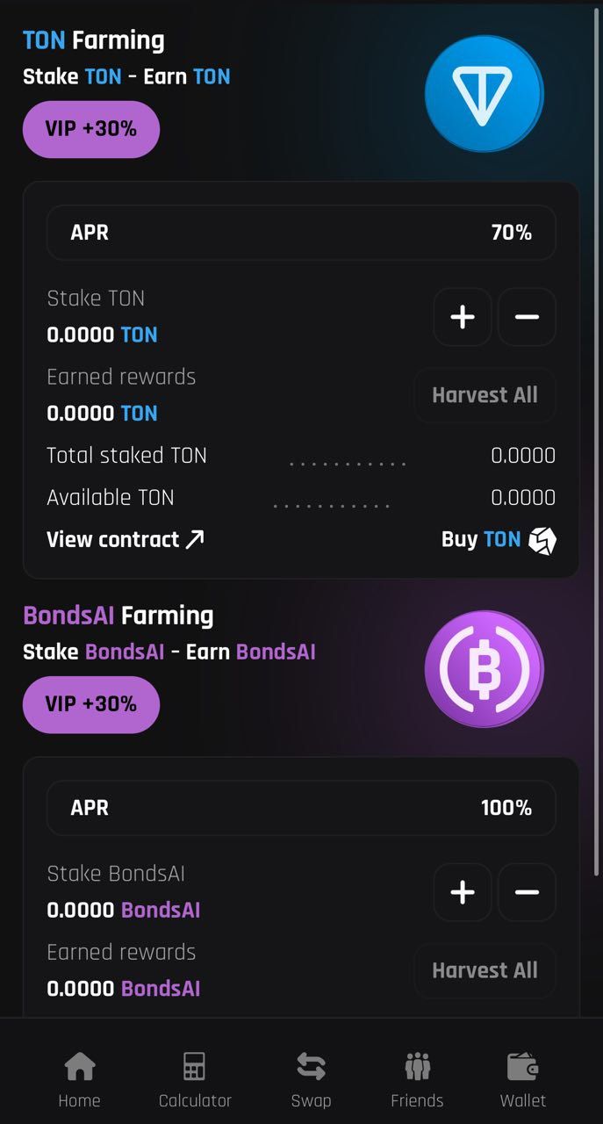
Task: Select the VIP +30% badge under TON Farming
Action: coord(90,129)
